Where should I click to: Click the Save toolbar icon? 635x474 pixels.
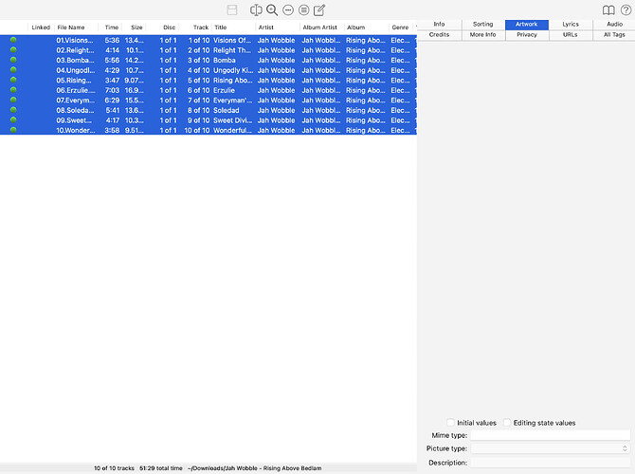pos(232,9)
